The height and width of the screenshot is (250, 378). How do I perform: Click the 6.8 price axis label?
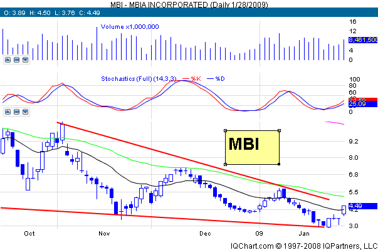[354, 174]
